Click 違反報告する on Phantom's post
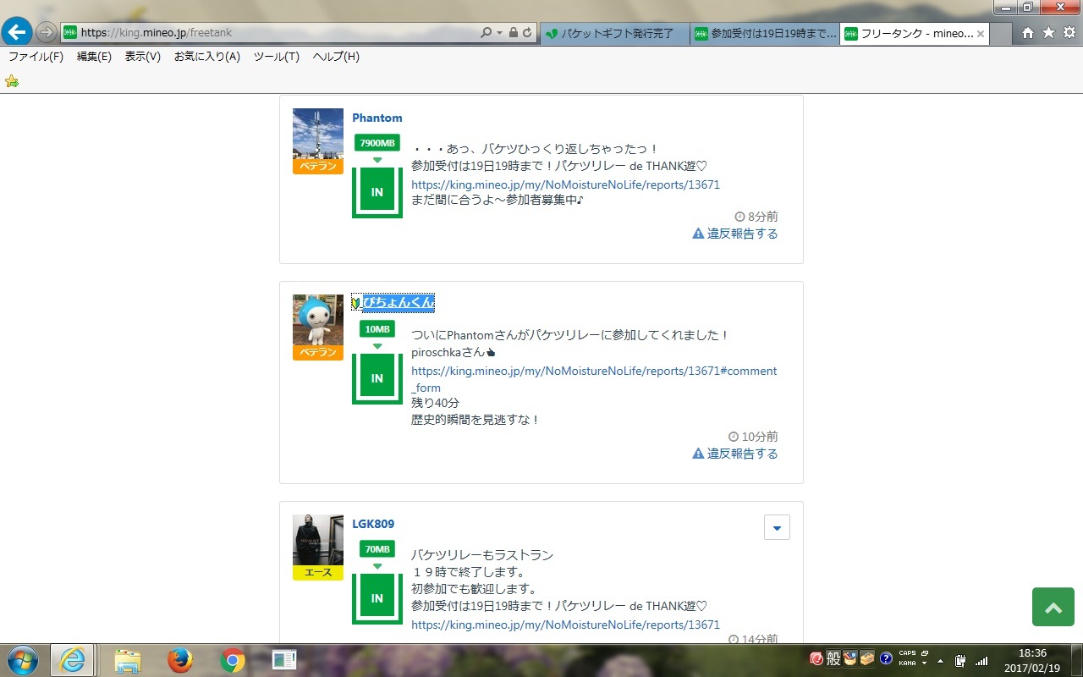Image resolution: width=1083 pixels, height=677 pixels. pyautogui.click(x=734, y=234)
